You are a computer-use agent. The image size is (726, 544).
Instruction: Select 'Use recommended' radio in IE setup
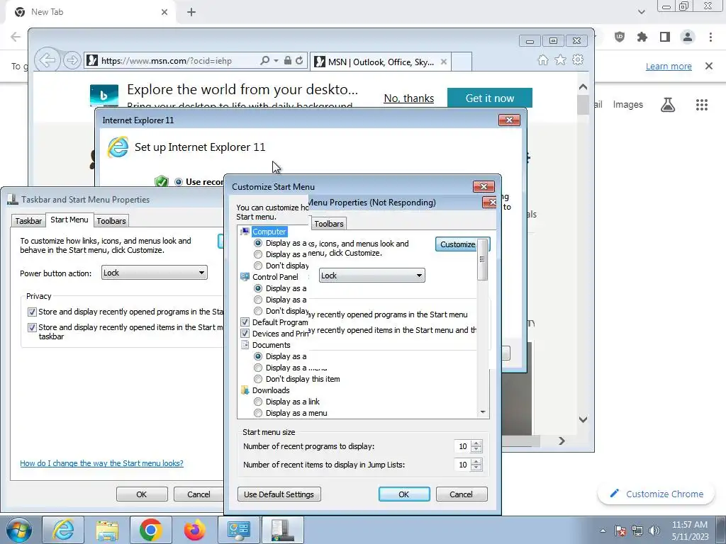click(x=178, y=182)
